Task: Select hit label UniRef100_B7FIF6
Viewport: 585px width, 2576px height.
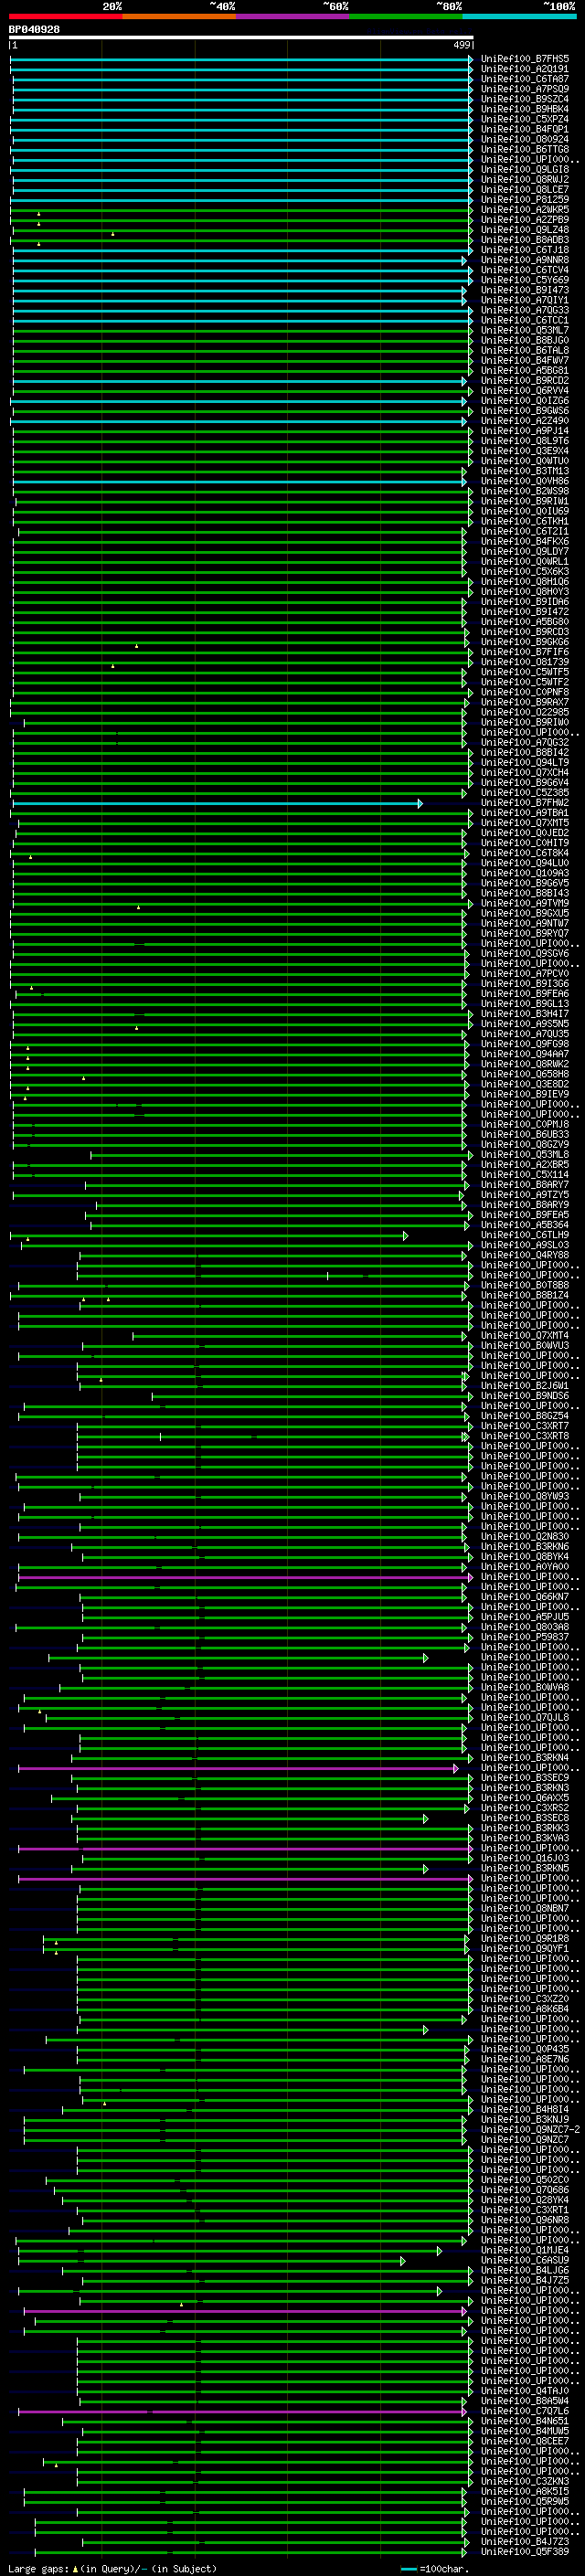Action: [525, 652]
